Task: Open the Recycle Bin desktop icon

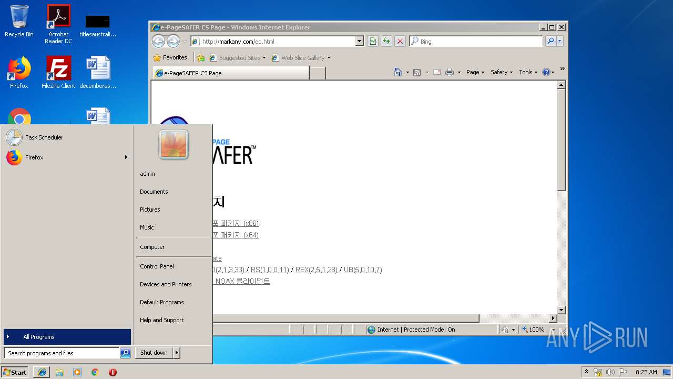Action: [x=19, y=21]
